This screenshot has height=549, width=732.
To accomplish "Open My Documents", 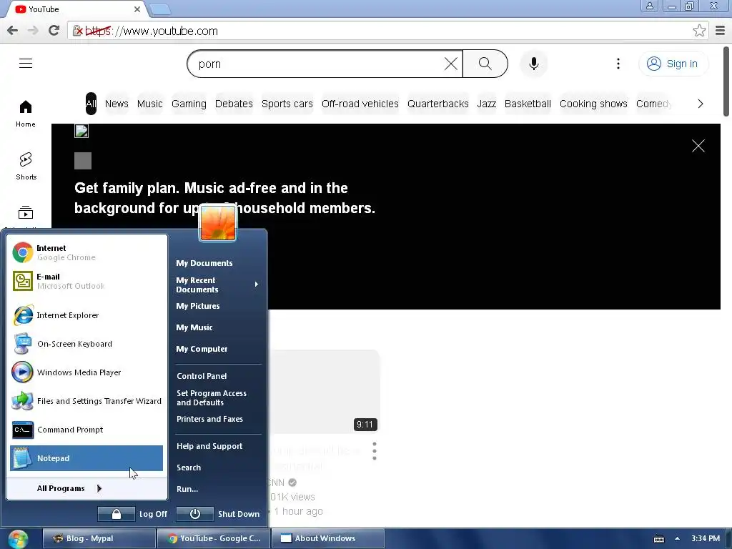I will (204, 263).
